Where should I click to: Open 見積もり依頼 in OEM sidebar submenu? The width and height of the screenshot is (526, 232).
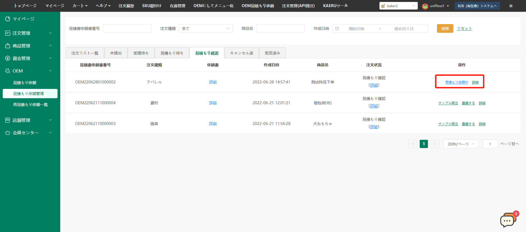click(x=25, y=83)
